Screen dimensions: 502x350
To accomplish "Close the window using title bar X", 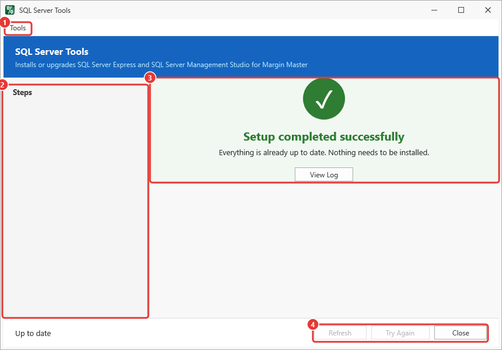I will [488, 10].
